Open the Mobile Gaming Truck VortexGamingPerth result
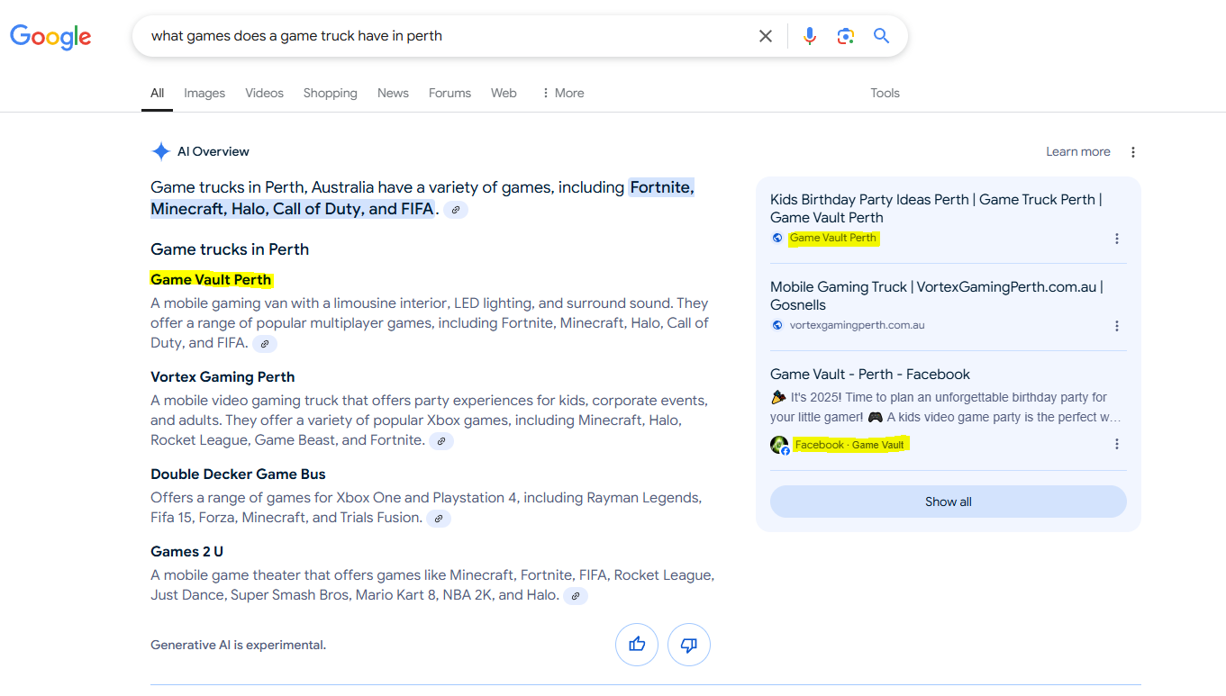The height and width of the screenshot is (696, 1226). point(937,295)
